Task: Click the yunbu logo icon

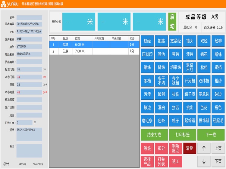Action: click(x=3, y=4)
